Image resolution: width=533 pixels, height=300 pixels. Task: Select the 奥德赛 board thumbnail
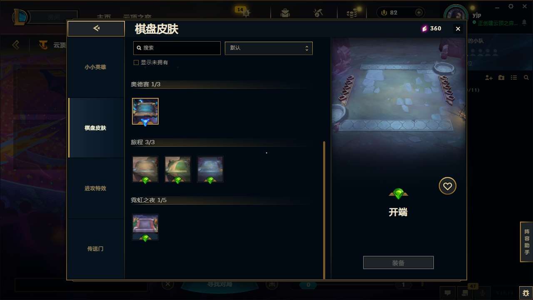point(145,111)
